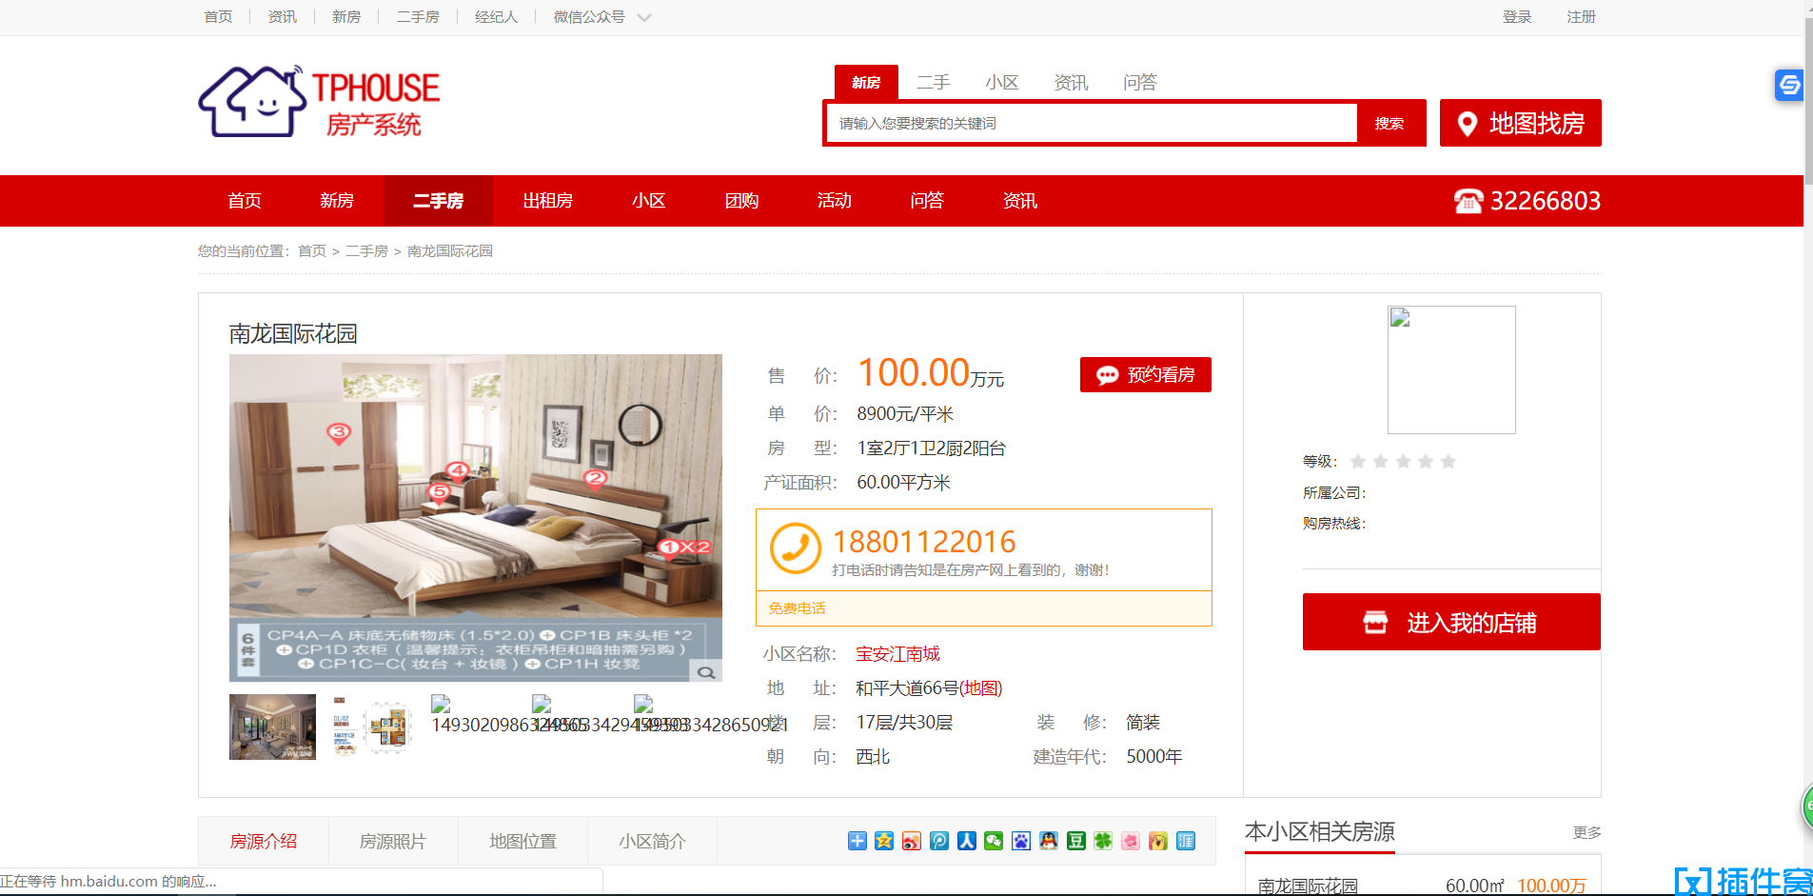Image resolution: width=1813 pixels, height=896 pixels.
Task: Switch search to 资讯 tab
Action: [x=1071, y=83]
